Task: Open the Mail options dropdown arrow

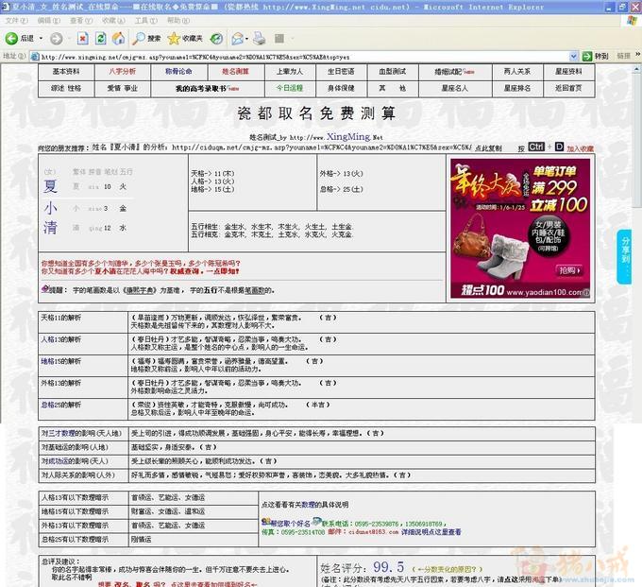Action: click(247, 39)
